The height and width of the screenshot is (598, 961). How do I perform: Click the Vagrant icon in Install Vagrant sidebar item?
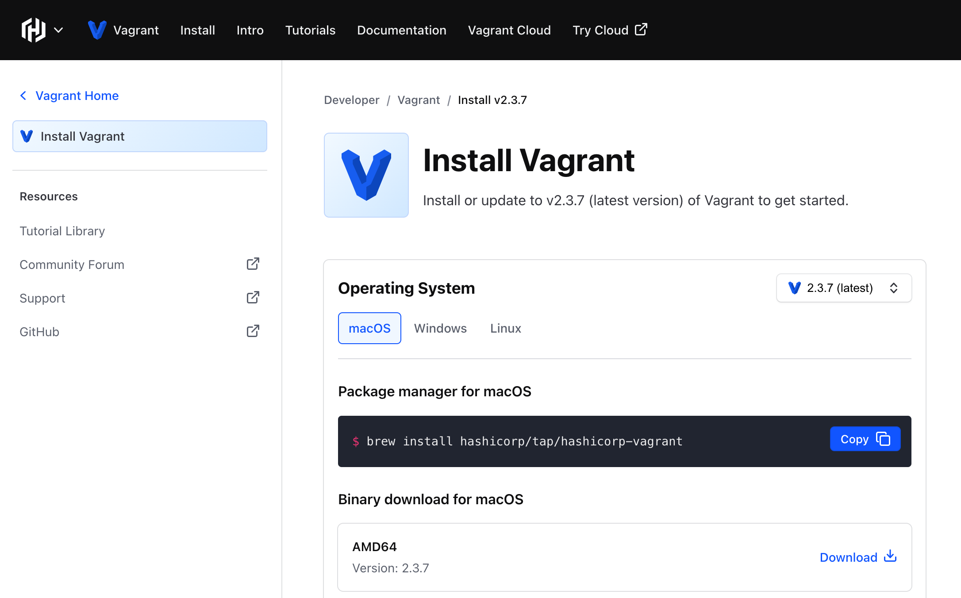pos(27,136)
